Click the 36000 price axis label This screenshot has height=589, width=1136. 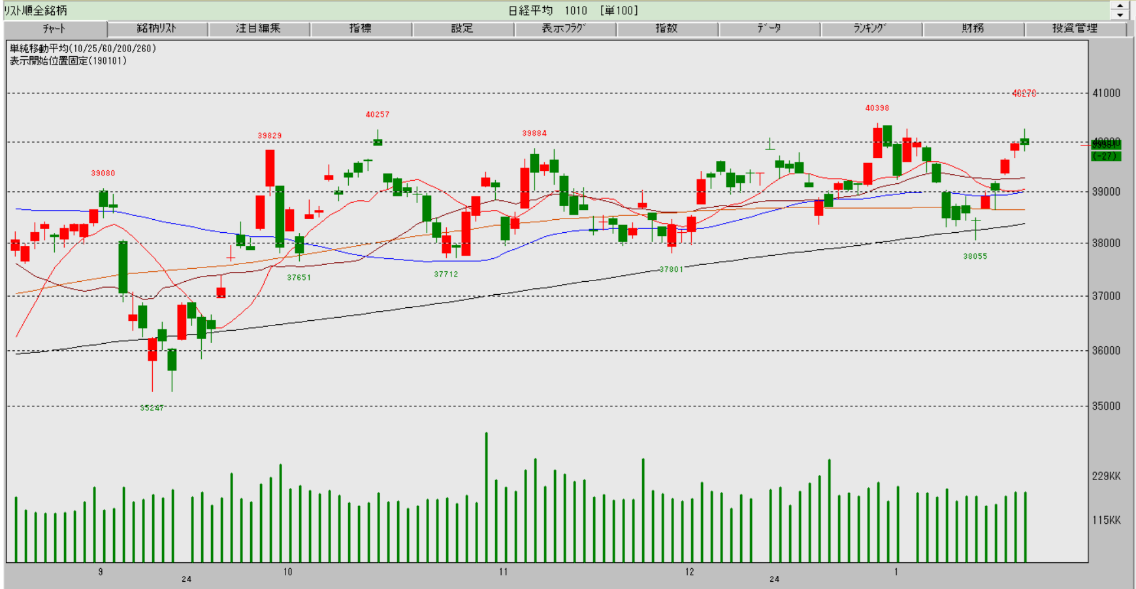(x=1107, y=351)
